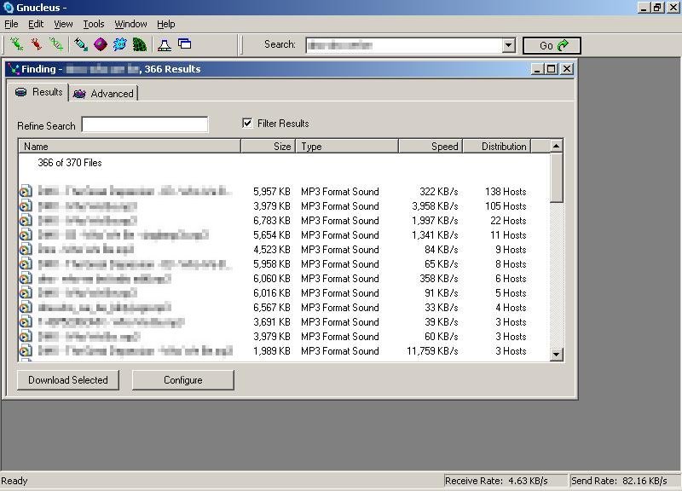Sort results by the Size column header
This screenshot has width=682, height=491.
[x=269, y=147]
